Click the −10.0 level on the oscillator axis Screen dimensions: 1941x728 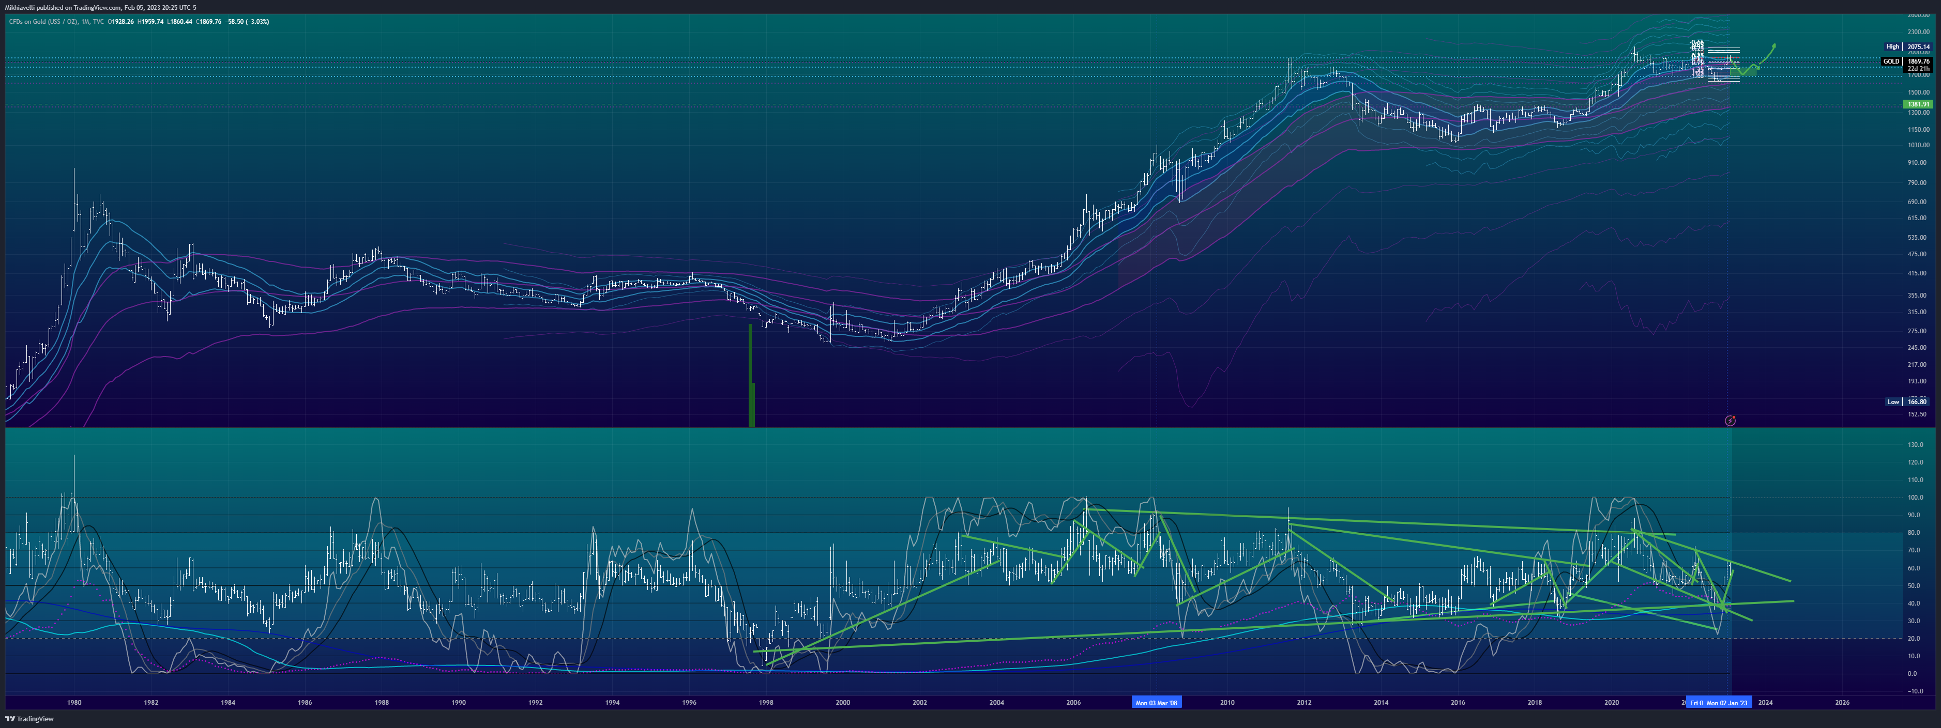pos(1915,691)
